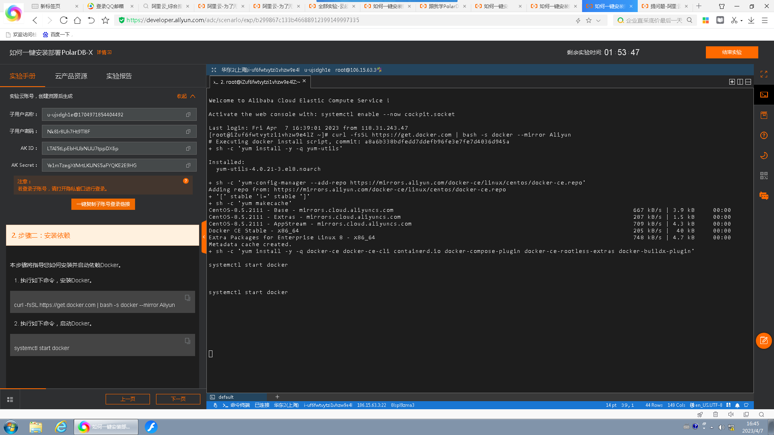Open a new browser tab

click(x=699, y=6)
